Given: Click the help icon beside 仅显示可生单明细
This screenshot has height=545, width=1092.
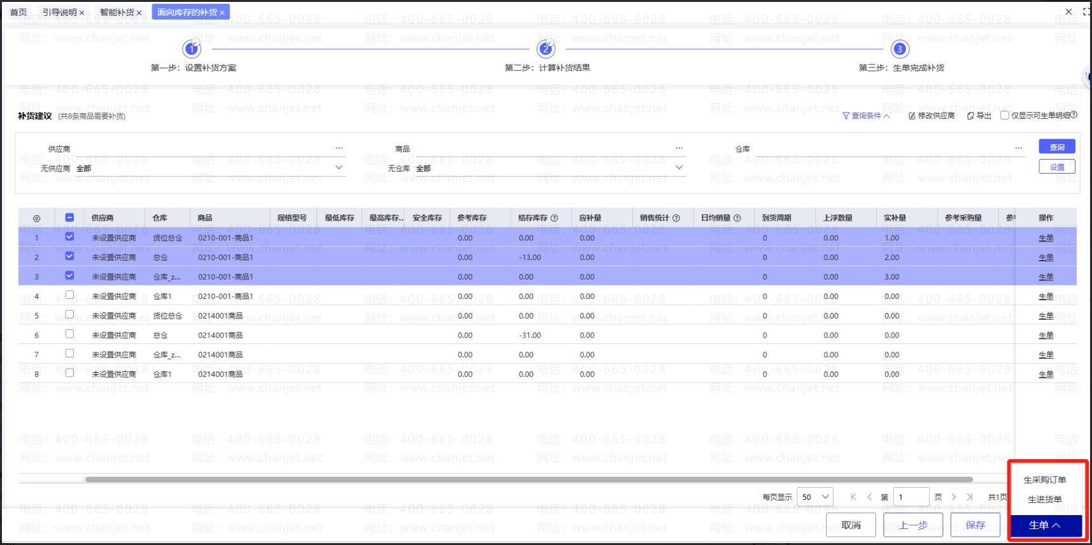Looking at the screenshot, I should (1074, 115).
